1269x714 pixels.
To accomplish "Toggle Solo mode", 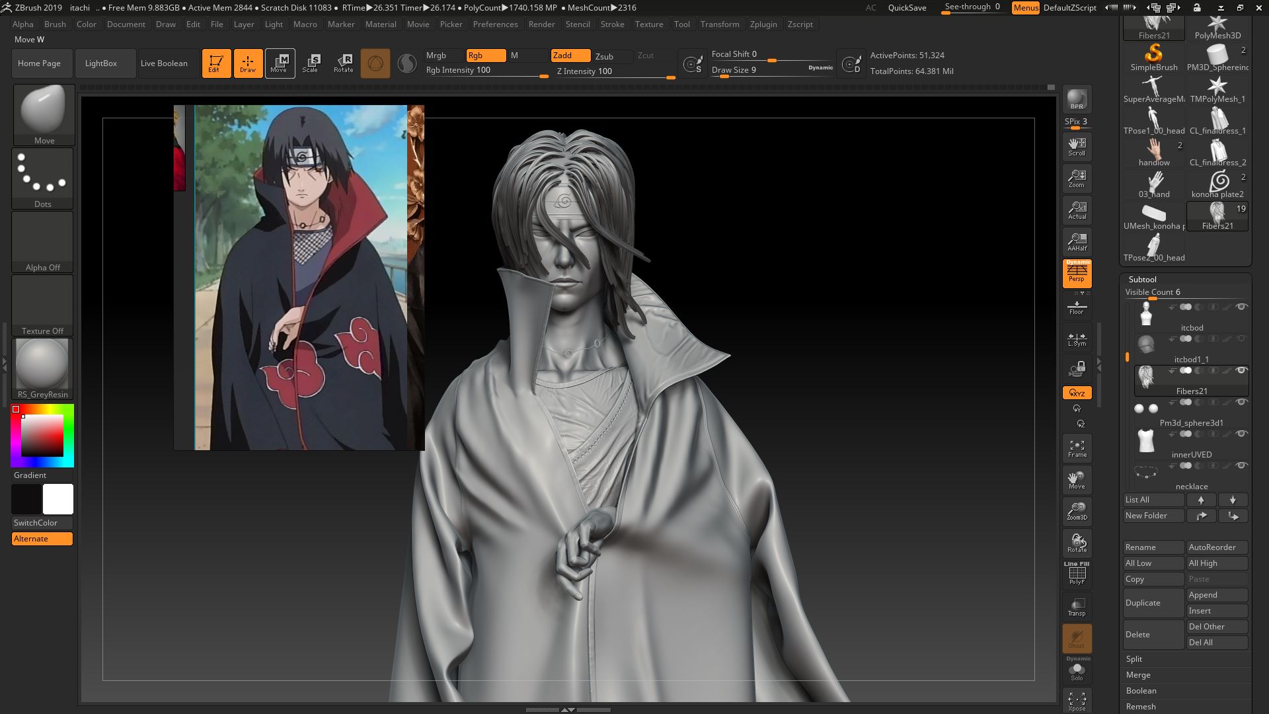I will [x=1077, y=670].
